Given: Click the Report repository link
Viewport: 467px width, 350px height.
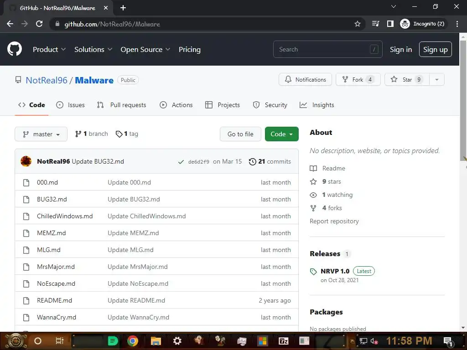Looking at the screenshot, I should [x=334, y=221].
